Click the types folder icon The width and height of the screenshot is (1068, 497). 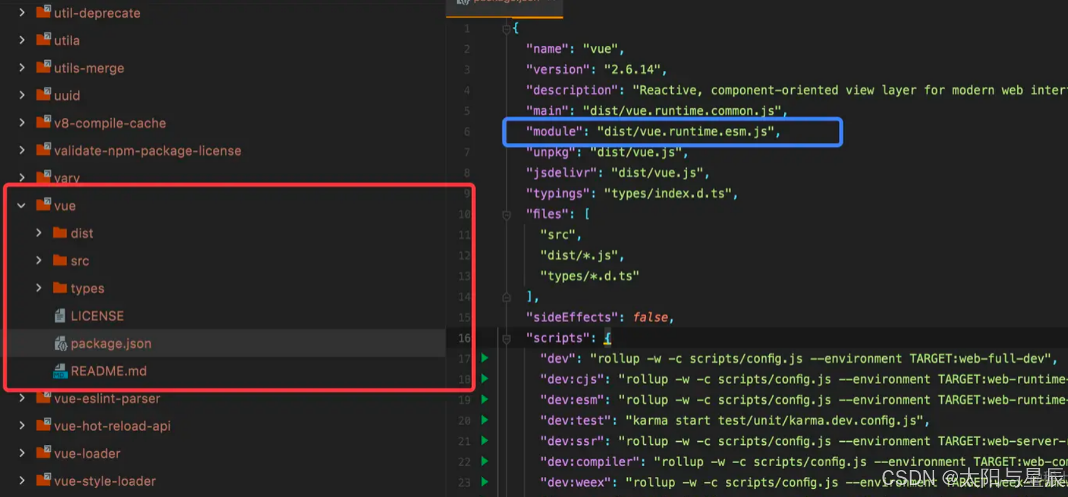coord(60,288)
